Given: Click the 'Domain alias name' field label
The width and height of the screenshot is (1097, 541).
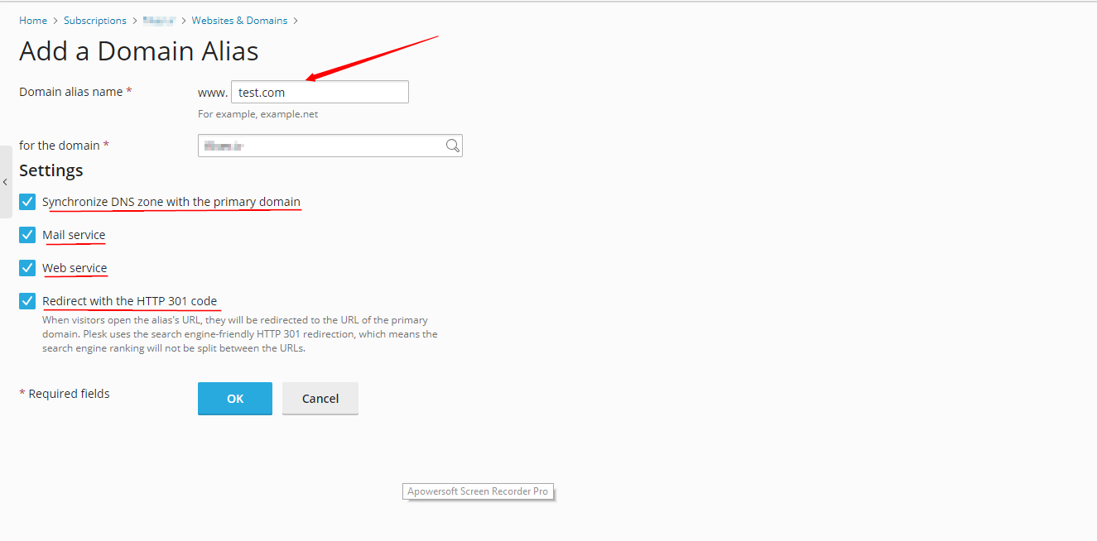Looking at the screenshot, I should (x=70, y=92).
